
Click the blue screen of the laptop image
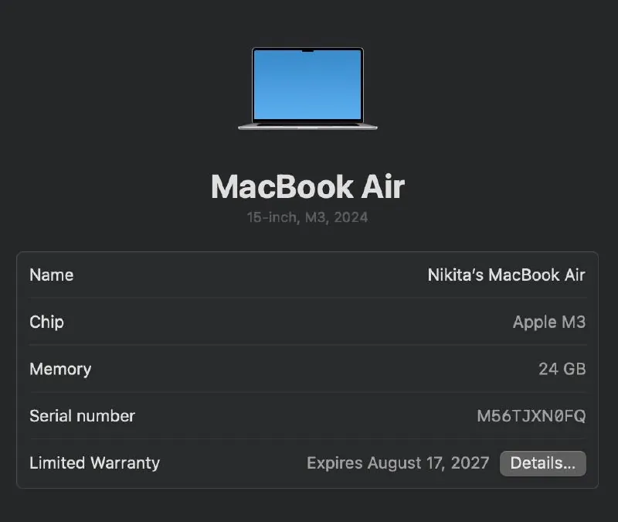click(x=307, y=85)
